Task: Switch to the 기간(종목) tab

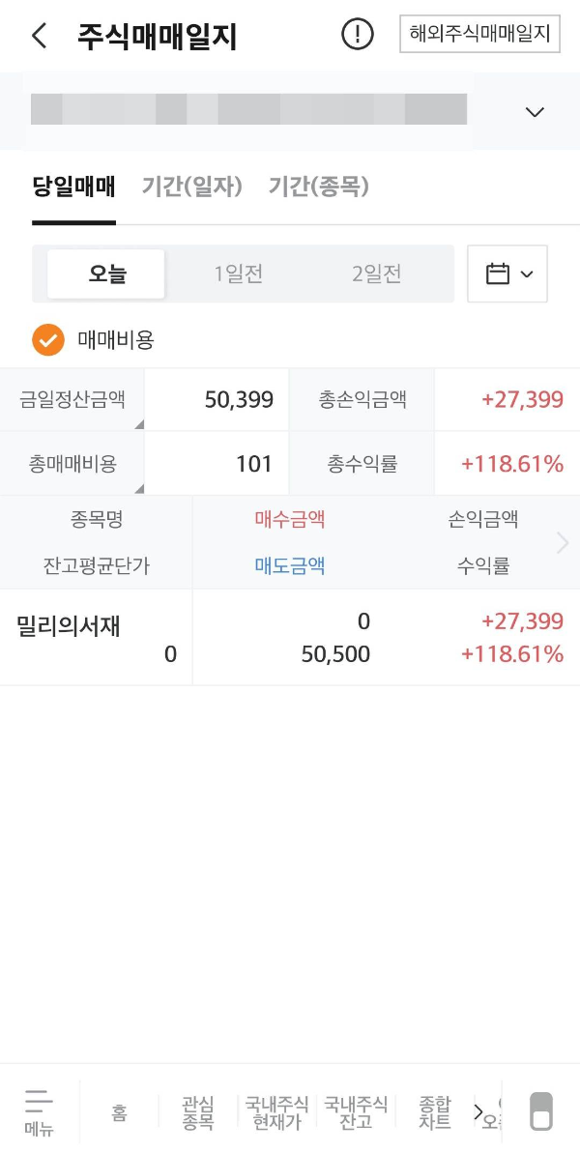Action: [319, 187]
